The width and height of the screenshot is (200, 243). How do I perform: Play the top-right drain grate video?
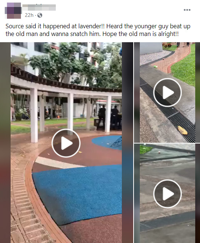point(167,93)
